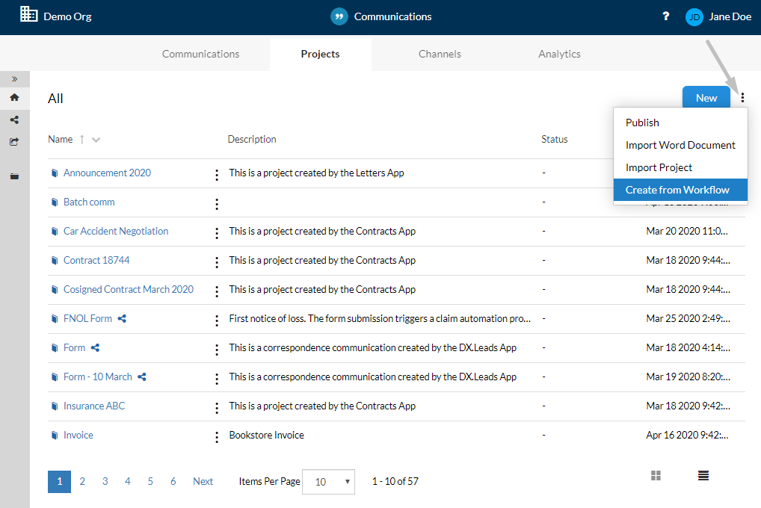This screenshot has height=508, width=761.
Task: Open the Analytics tab
Action: click(559, 54)
